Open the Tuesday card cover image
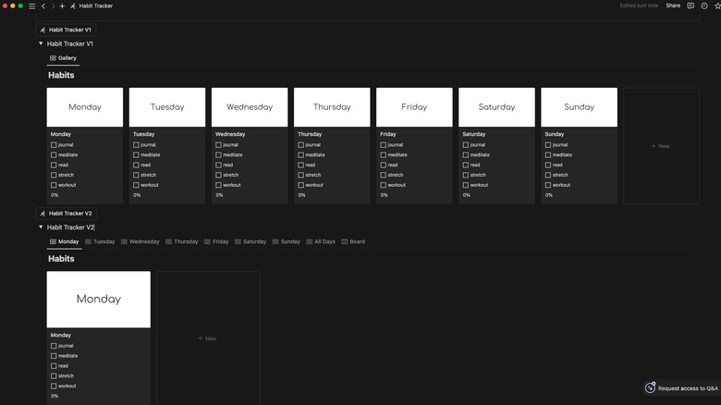The width and height of the screenshot is (721, 405). 167,107
